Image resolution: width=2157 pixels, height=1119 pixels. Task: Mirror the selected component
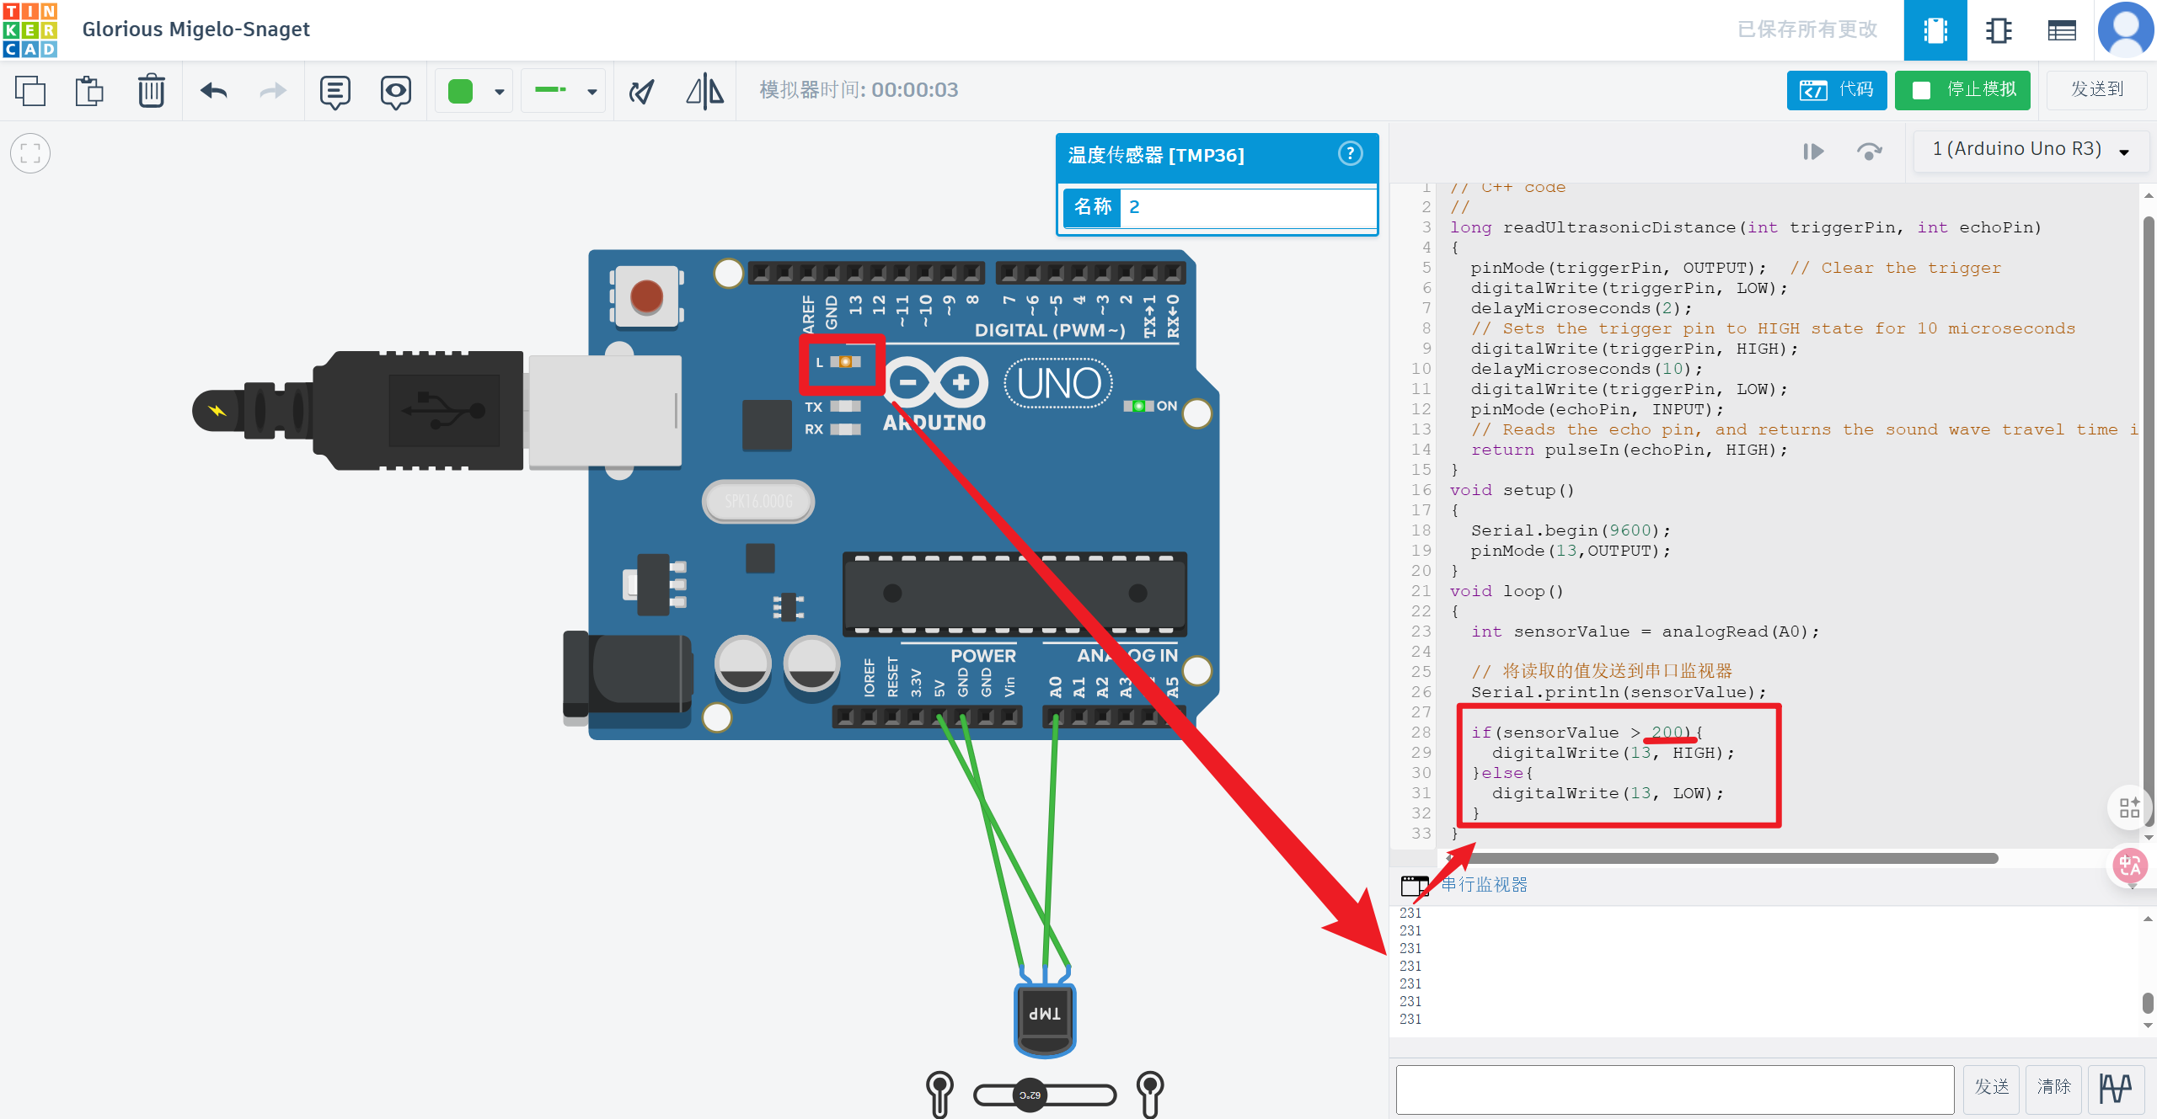click(x=704, y=90)
